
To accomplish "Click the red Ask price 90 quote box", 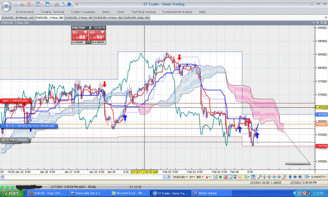I will click(97, 35).
